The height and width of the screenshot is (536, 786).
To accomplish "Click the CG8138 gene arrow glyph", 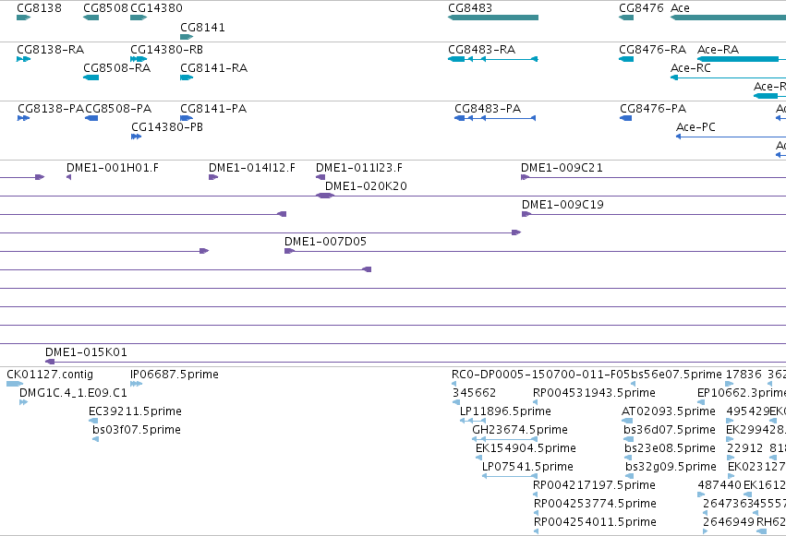I will pos(24,18).
